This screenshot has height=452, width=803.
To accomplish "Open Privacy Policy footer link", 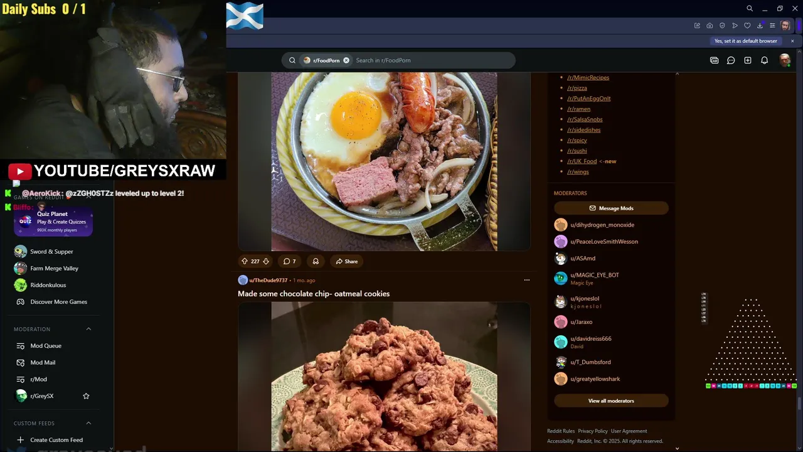I will 592,431.
